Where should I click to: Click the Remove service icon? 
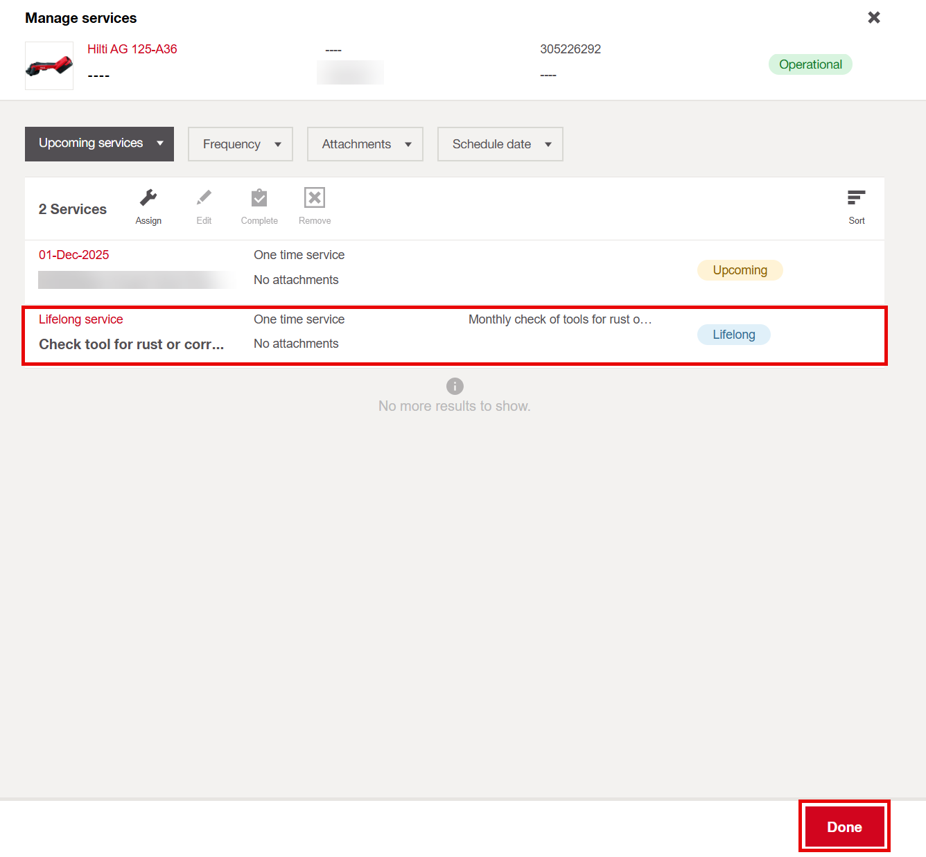coord(315,199)
